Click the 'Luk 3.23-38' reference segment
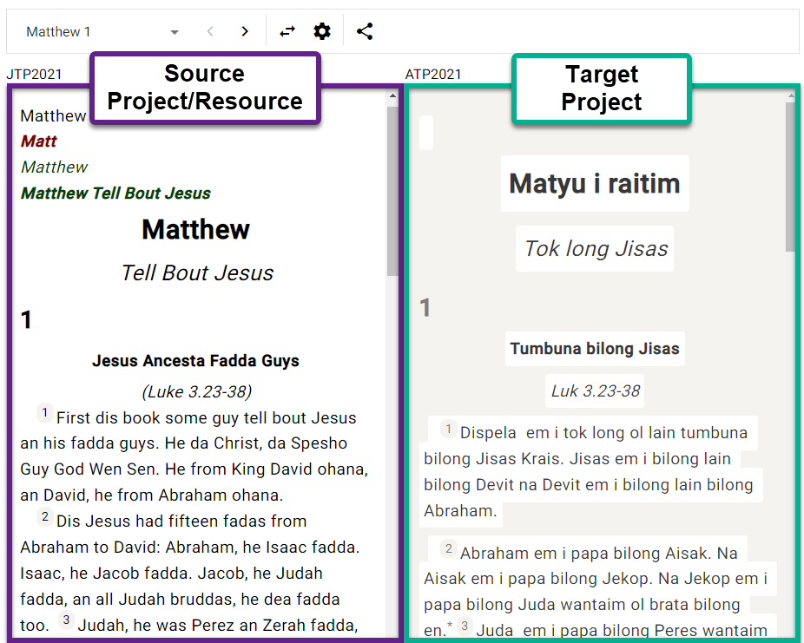The height and width of the screenshot is (643, 804). pyautogui.click(x=595, y=391)
